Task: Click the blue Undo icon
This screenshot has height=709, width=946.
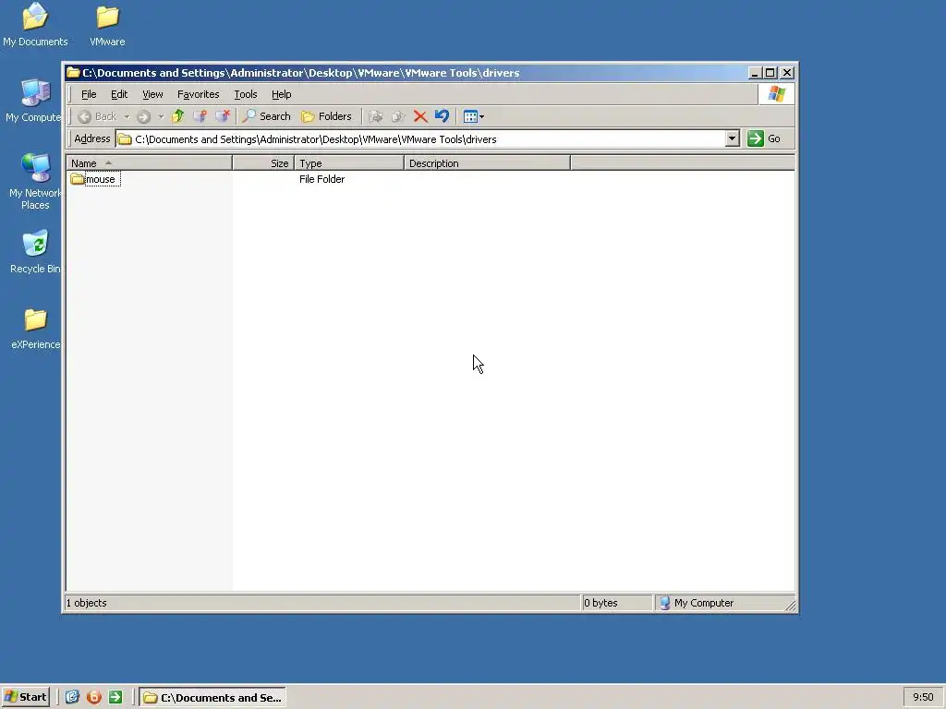Action: pos(443,116)
